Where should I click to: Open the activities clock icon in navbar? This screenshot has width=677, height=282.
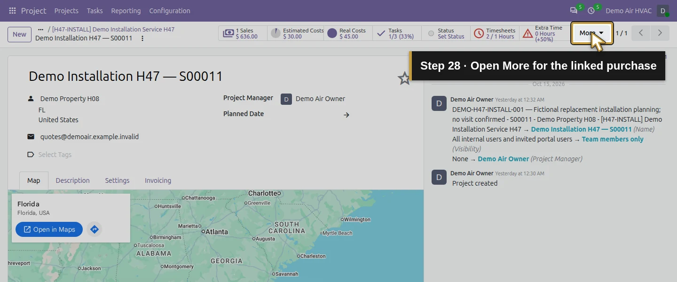pos(591,10)
